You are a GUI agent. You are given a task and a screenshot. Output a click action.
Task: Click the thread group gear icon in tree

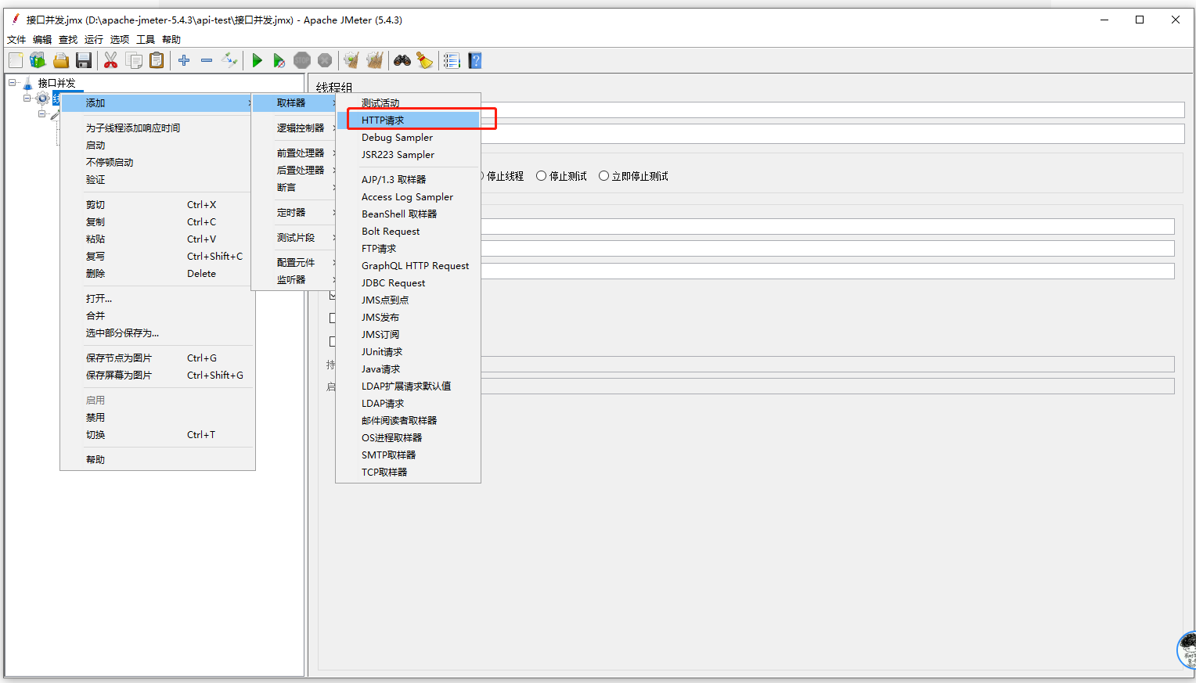tap(43, 99)
